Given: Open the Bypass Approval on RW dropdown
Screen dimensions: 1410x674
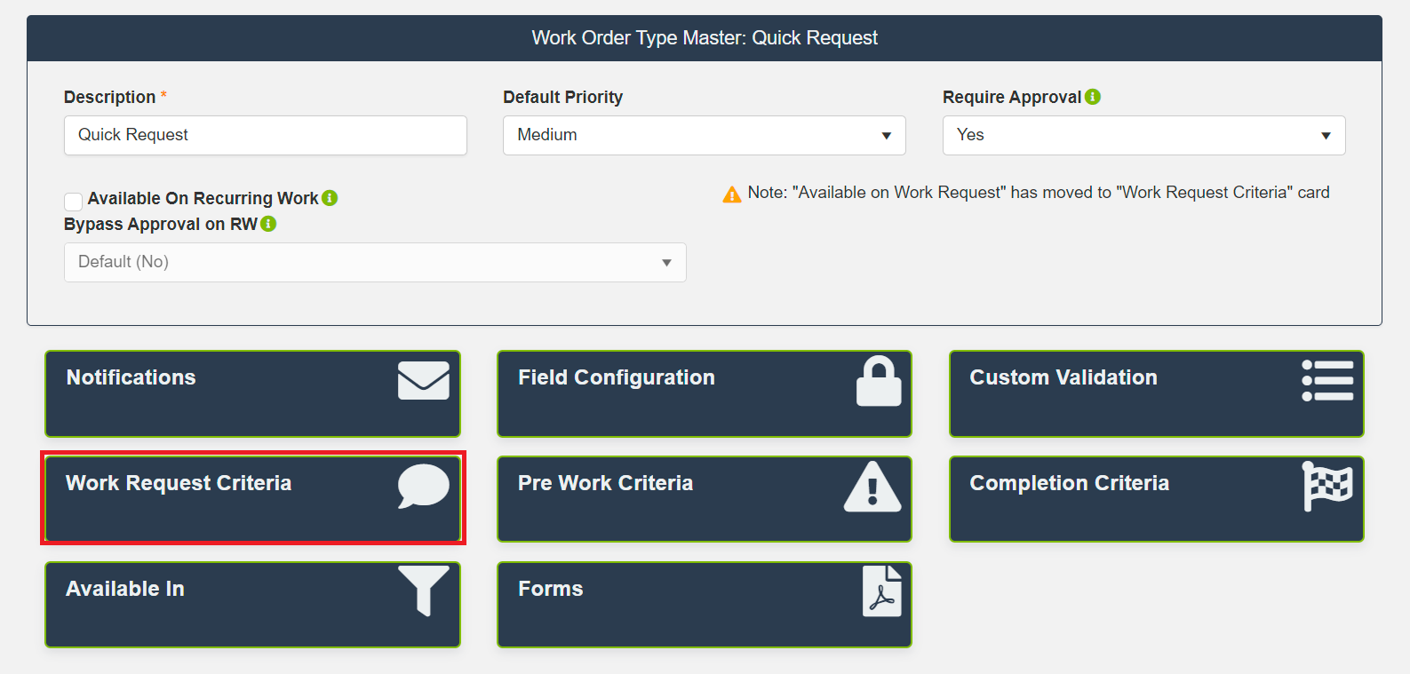Looking at the screenshot, I should click(x=374, y=262).
